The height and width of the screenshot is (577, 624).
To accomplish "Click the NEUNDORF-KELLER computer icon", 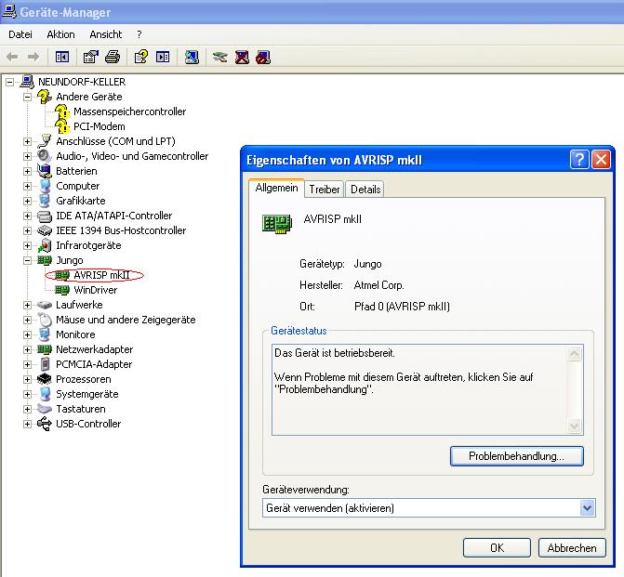I will (x=27, y=82).
